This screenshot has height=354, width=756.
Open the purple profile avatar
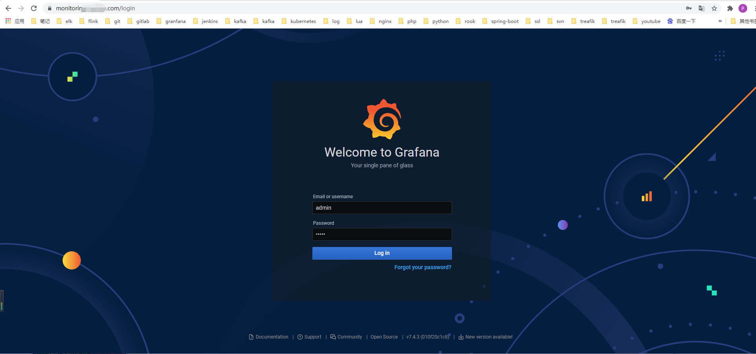click(x=743, y=8)
